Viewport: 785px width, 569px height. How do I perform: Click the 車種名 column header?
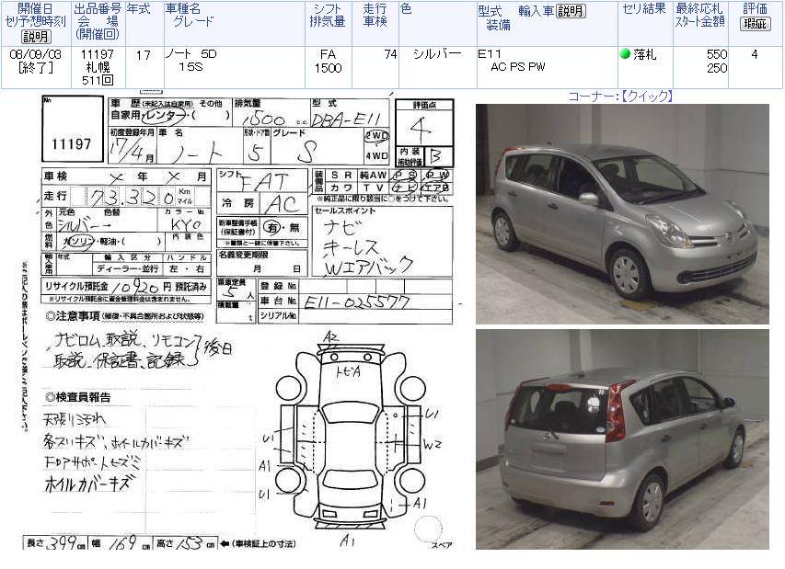point(183,8)
